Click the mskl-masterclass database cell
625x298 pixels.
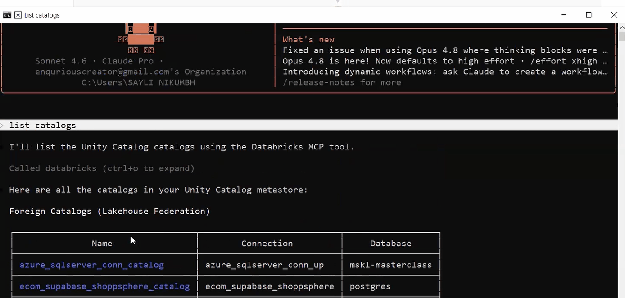(x=391, y=265)
